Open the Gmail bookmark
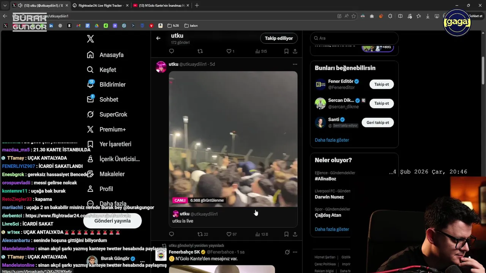Screen dimensions: 486x273 click(78, 26)
